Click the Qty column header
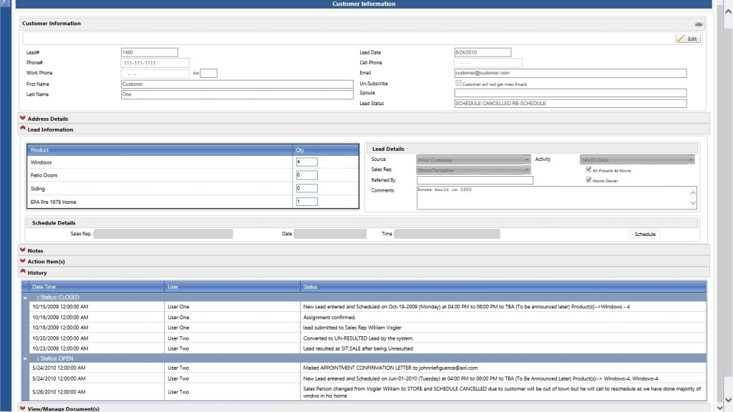The width and height of the screenshot is (733, 412). click(326, 150)
